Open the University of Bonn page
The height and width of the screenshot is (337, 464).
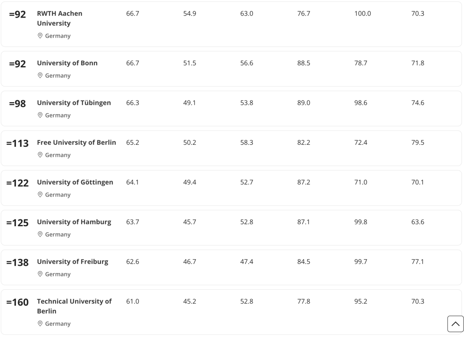pyautogui.click(x=67, y=63)
